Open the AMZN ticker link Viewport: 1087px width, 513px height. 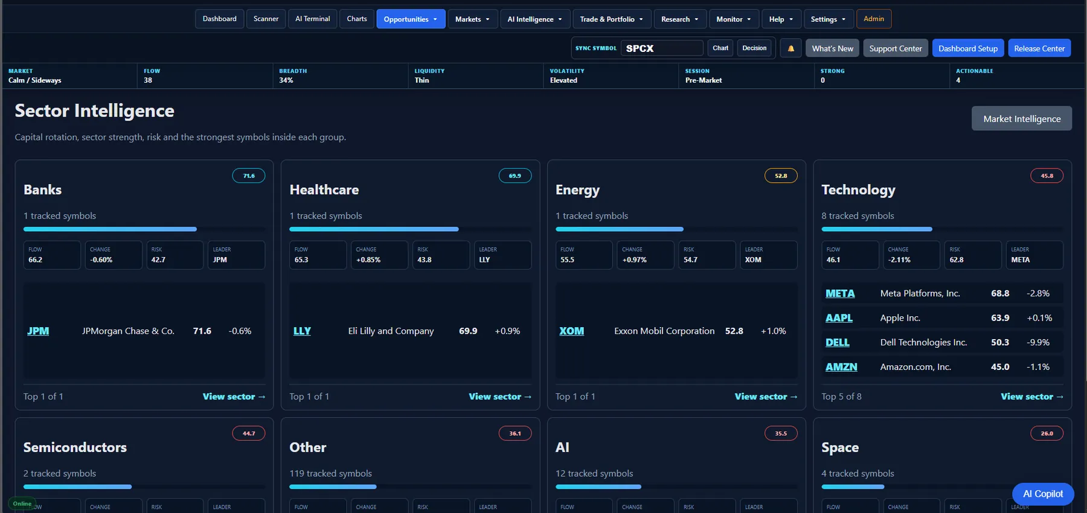click(841, 366)
